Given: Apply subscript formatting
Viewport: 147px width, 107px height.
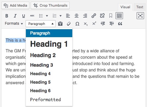Looking at the screenshot, I should tap(86, 24).
